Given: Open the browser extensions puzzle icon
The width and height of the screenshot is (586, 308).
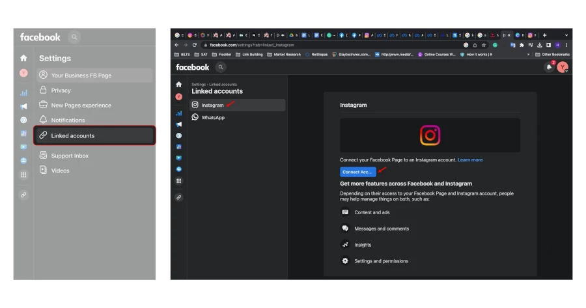Looking at the screenshot, I should [x=522, y=45].
